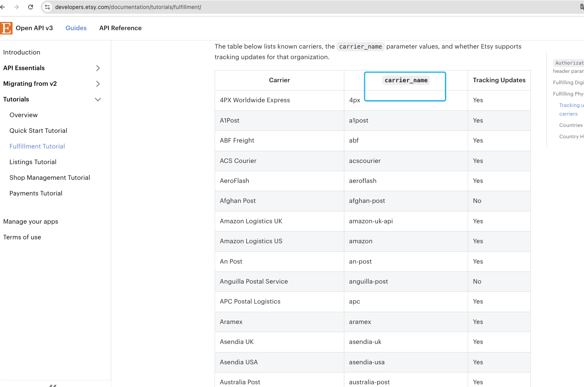Open the Quick Start Tutorial
The image size is (584, 387).
click(38, 131)
